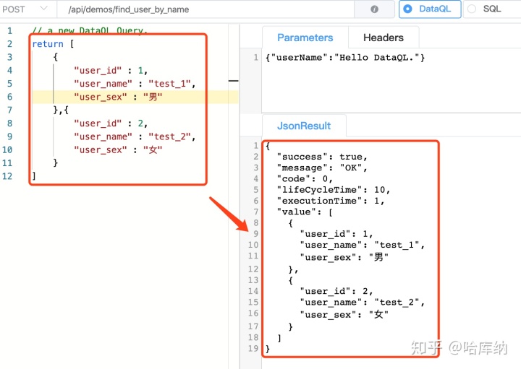Open the JsonResult tab
Screen dimensions: 521x369
tap(304, 126)
